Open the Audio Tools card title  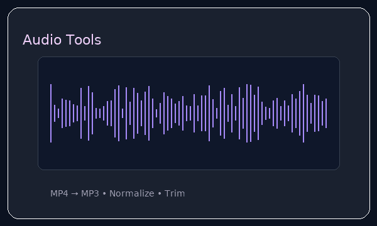62,40
